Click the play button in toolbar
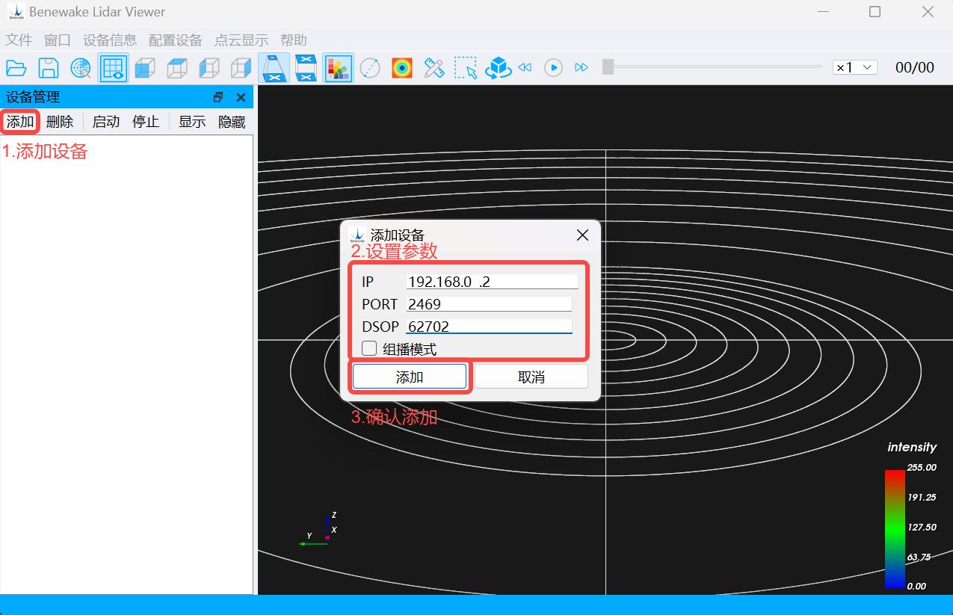This screenshot has height=615, width=953. pos(553,68)
